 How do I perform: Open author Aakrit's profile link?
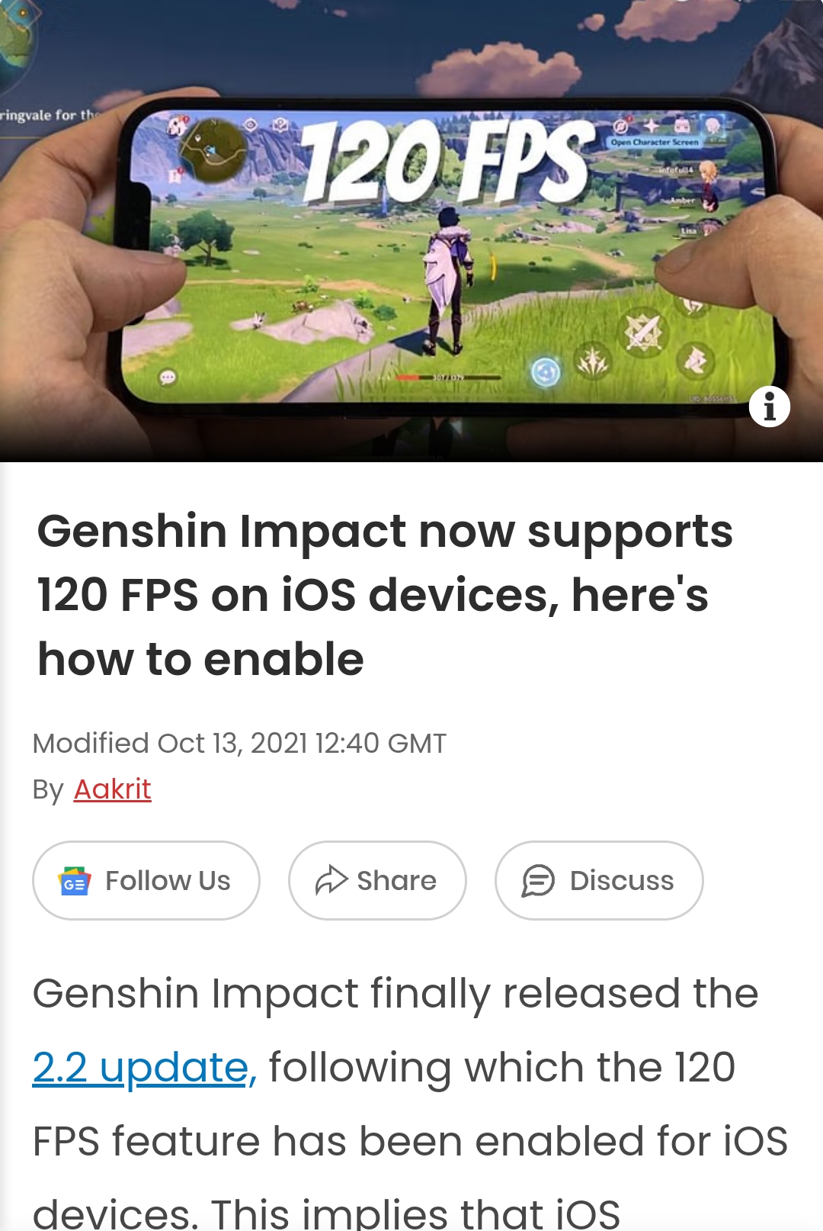pos(112,789)
